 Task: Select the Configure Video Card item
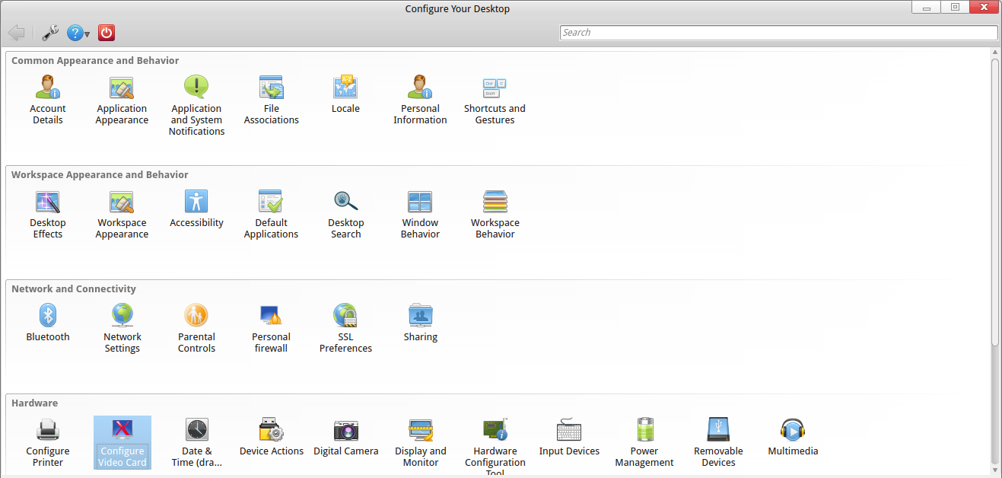click(x=122, y=442)
